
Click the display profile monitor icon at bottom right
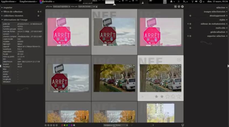tap(182, 125)
